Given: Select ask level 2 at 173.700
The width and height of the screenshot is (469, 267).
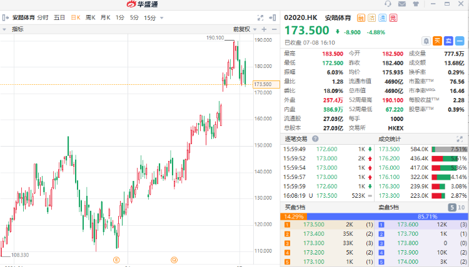Looking at the screenshot, I should click(421, 234).
